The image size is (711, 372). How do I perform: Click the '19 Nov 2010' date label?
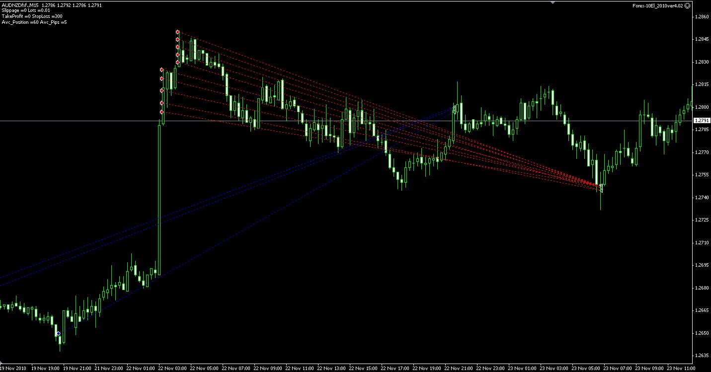click(12, 369)
